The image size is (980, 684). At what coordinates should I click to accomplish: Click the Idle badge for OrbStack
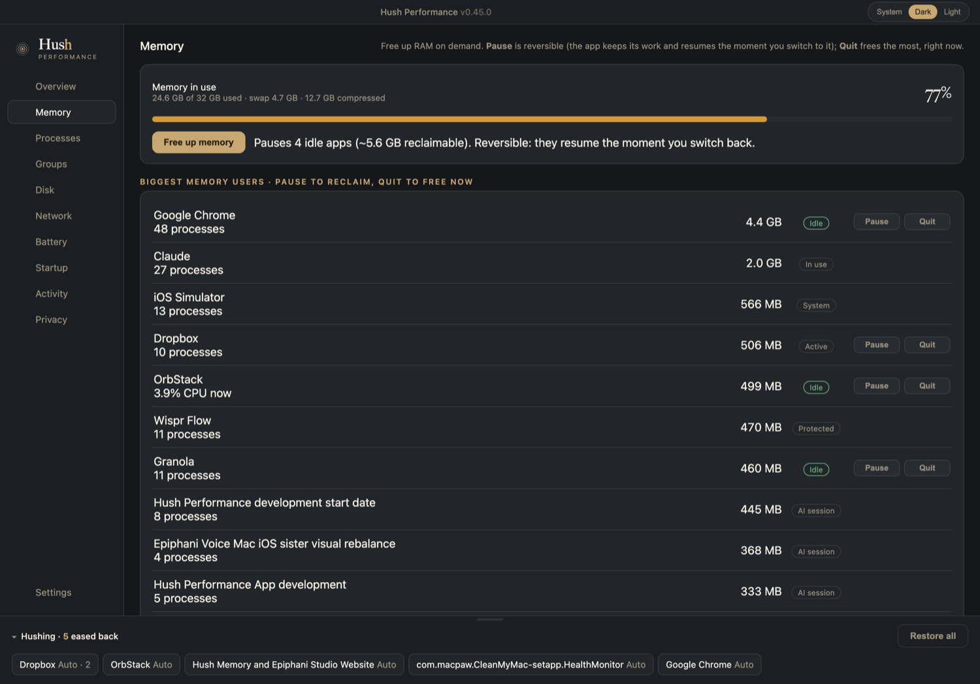[816, 387]
